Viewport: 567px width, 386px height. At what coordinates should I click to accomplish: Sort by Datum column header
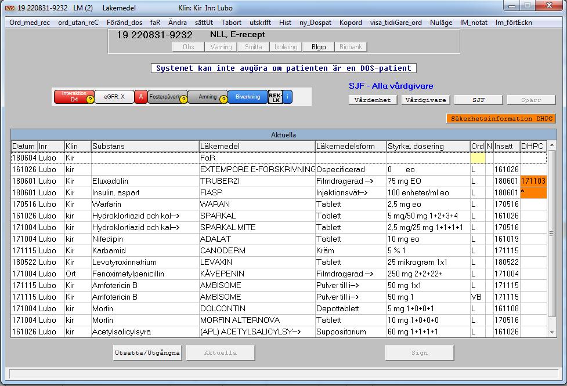24,146
